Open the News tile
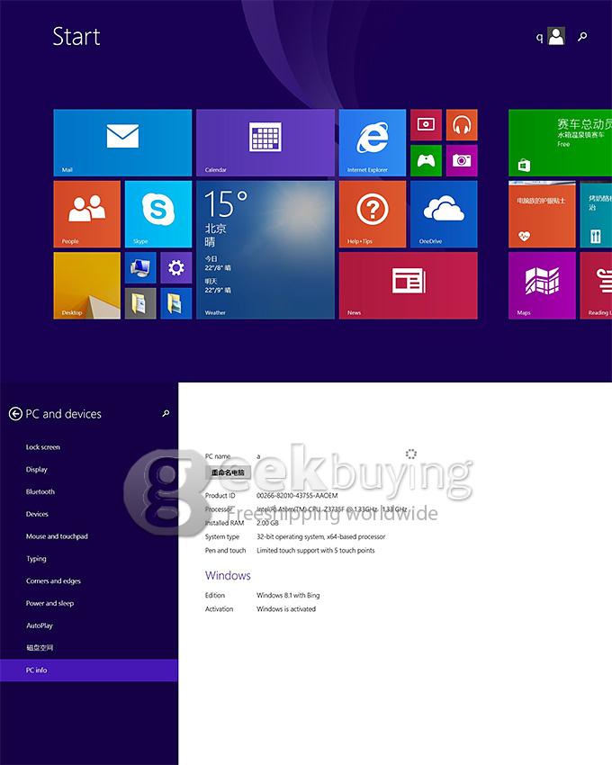612x765 pixels. point(408,285)
